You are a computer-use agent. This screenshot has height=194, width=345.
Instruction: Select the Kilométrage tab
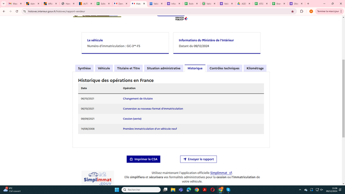point(255,68)
